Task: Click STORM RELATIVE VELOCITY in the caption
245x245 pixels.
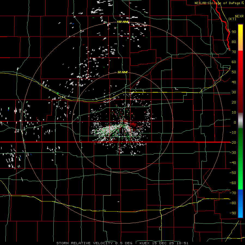Action: tap(84, 243)
